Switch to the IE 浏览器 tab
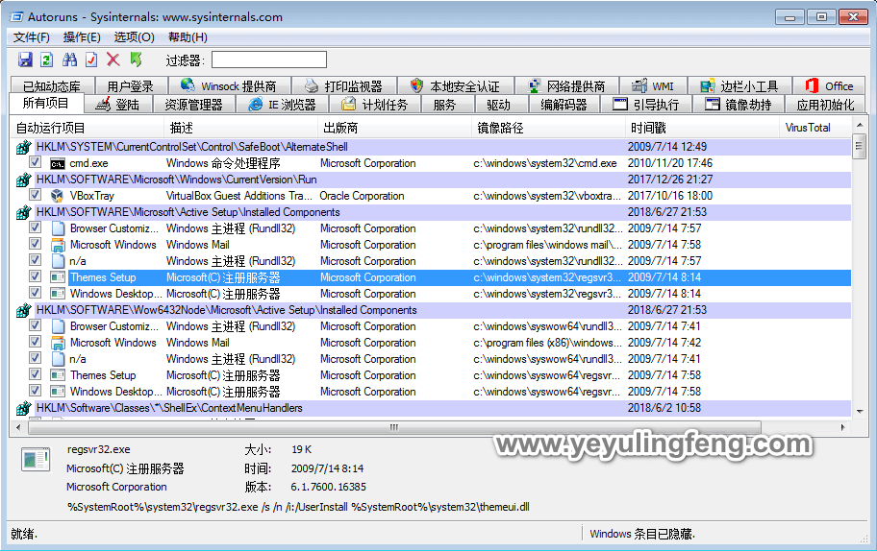The image size is (877, 551). (283, 105)
